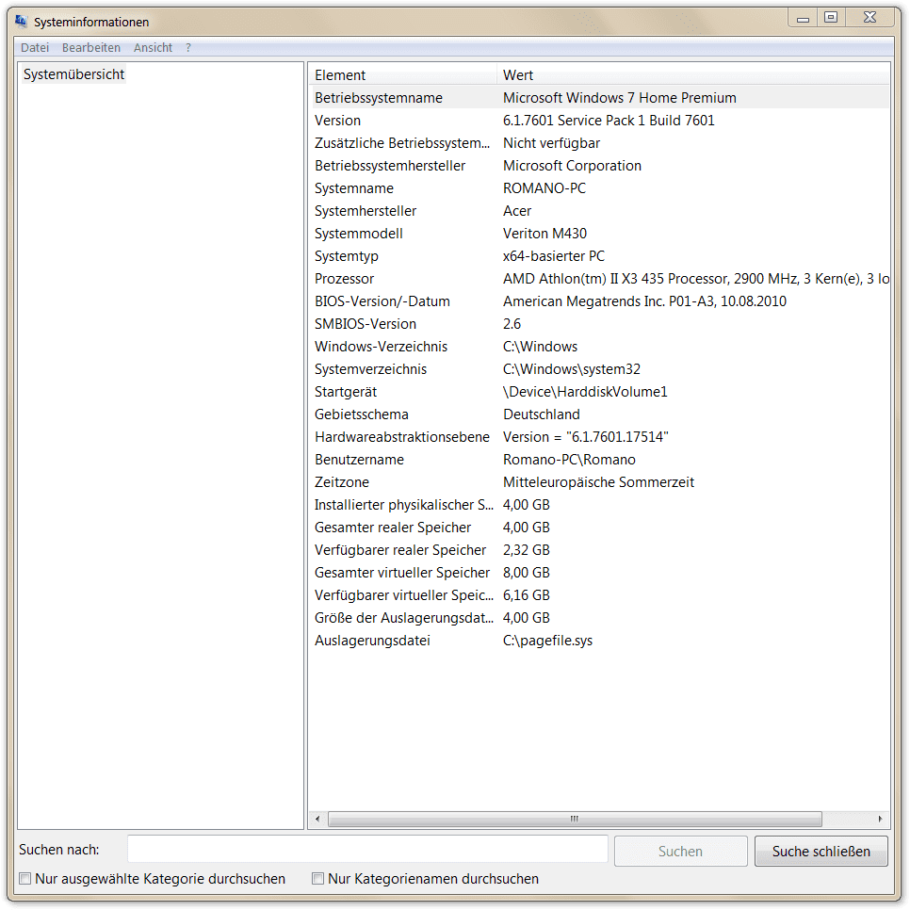Screen dimensions: 910x910
Task: Click the Element column header
Action: (x=403, y=74)
